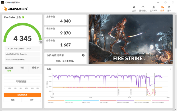The height and width of the screenshot is (111, 177).
Task: Click the Fire Strike scene thumbnail image
Action: coord(131,39)
